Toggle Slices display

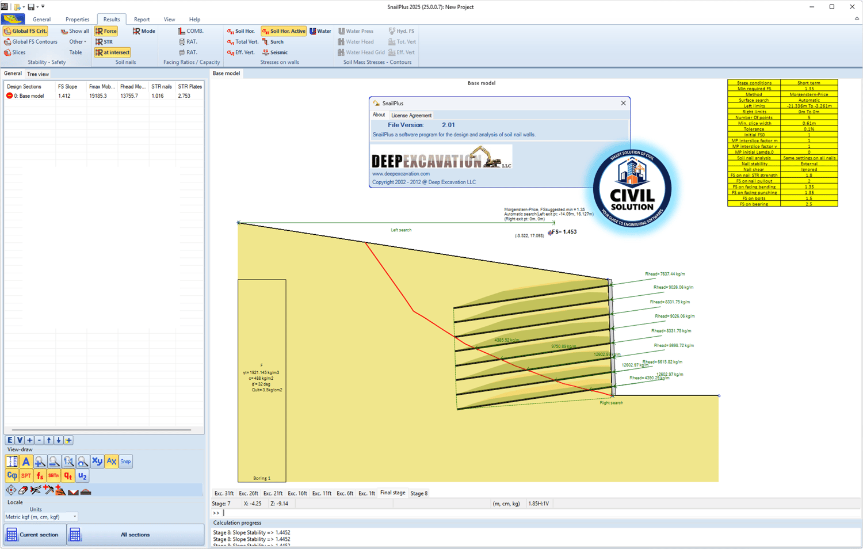click(14, 52)
